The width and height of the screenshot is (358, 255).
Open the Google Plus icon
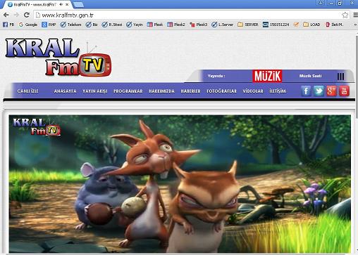[x=331, y=91]
